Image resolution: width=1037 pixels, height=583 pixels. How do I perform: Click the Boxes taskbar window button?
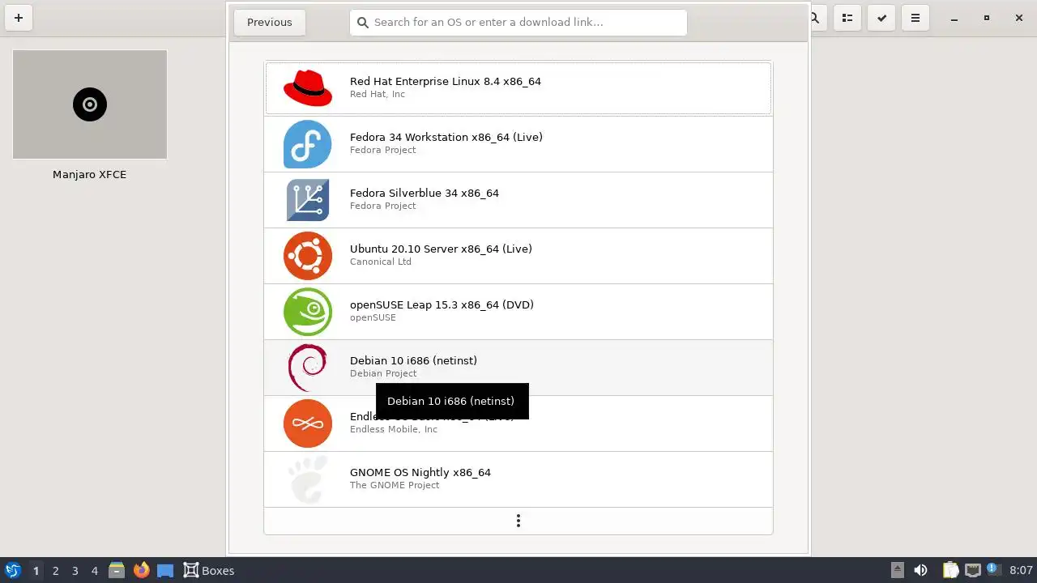(x=209, y=570)
